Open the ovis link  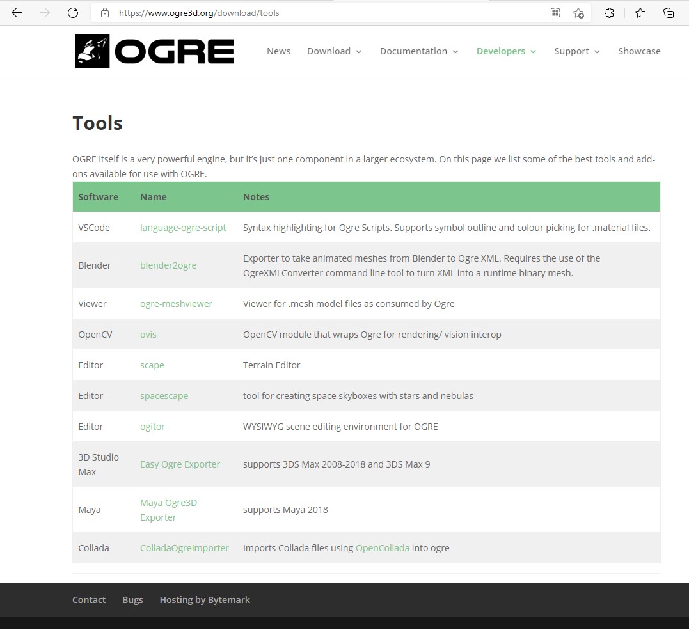(148, 335)
